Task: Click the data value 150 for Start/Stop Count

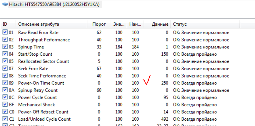Action: 165,54
